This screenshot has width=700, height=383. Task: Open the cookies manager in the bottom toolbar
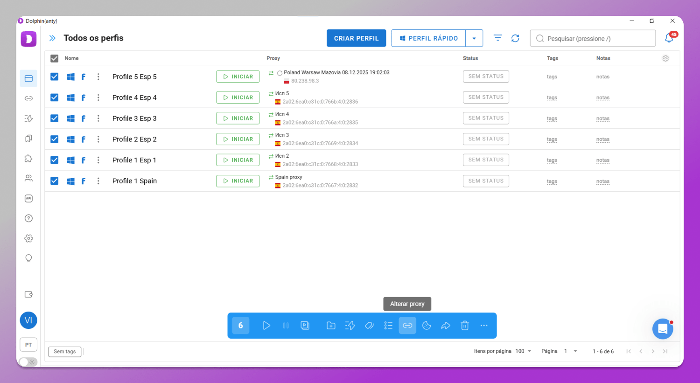[427, 325]
